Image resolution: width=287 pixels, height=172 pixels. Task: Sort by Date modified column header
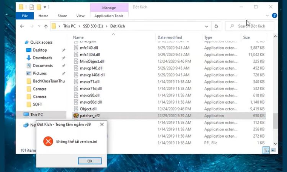pos(170,37)
